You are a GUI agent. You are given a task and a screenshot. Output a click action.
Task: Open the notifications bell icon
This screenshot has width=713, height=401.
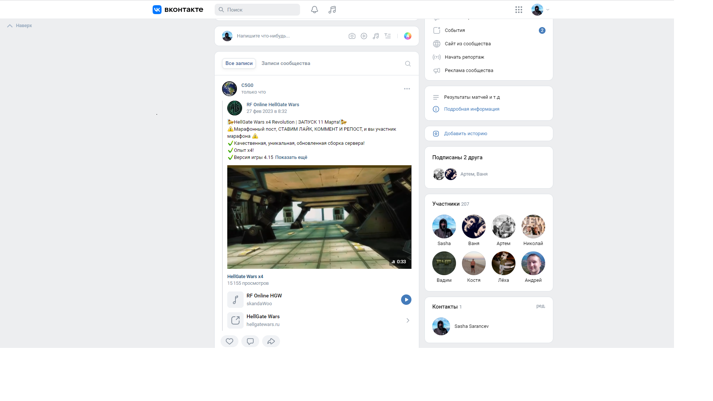coord(315,10)
